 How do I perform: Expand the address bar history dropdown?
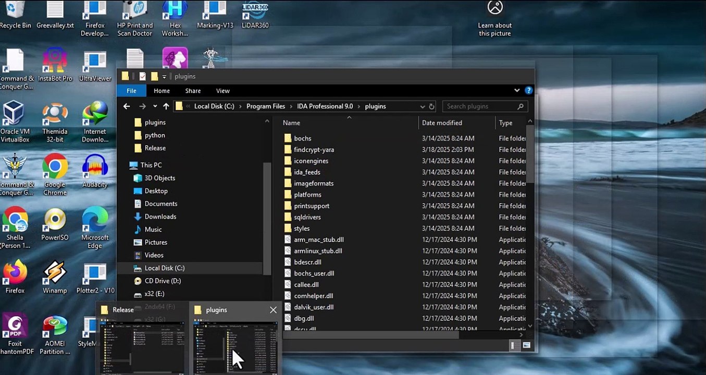click(423, 106)
